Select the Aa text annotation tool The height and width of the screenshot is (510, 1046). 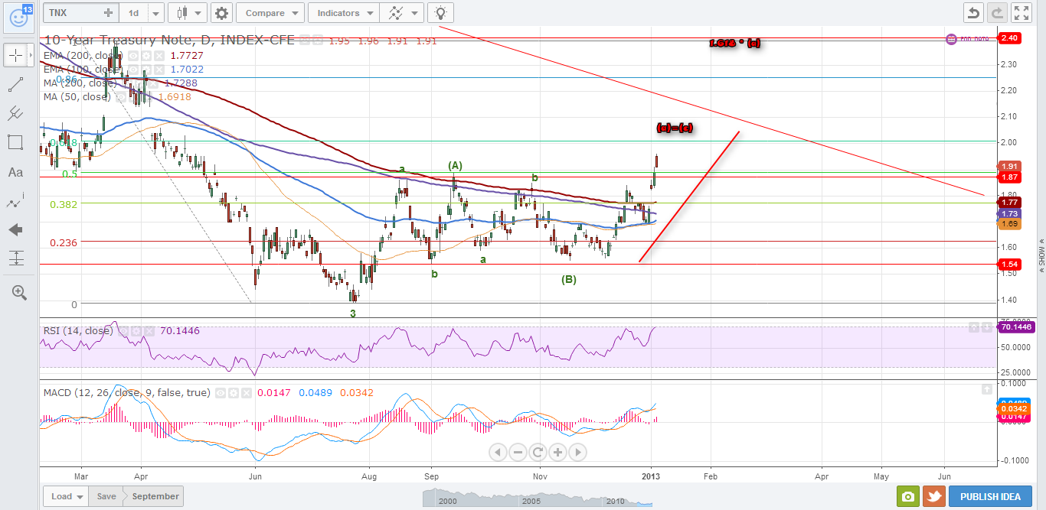coord(15,172)
